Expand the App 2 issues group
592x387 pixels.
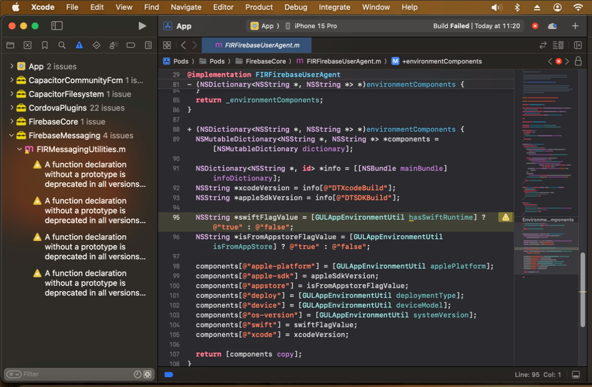pyautogui.click(x=11, y=66)
